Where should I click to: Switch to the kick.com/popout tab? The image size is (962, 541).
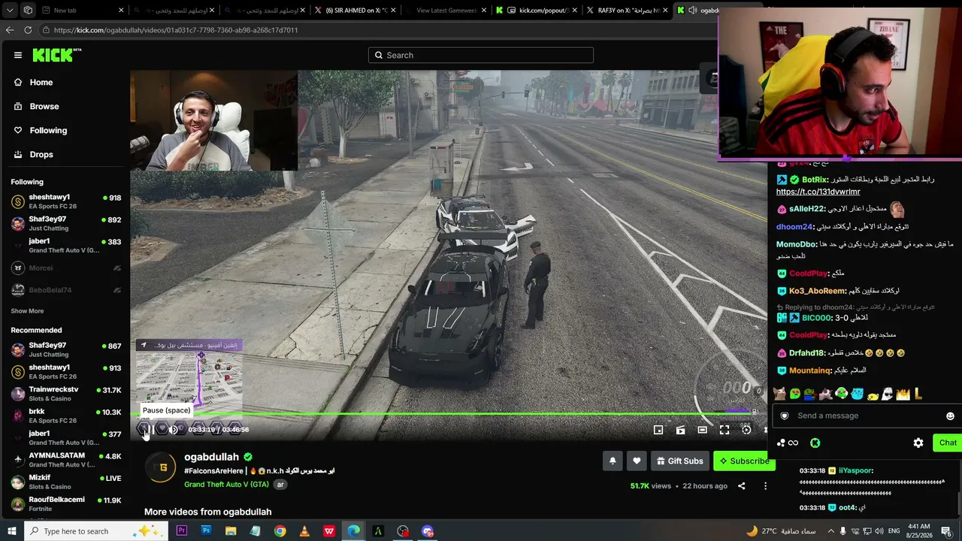click(x=537, y=11)
